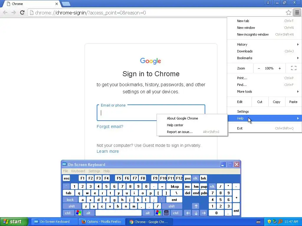Image resolution: width=302 pixels, height=226 pixels.
Task: Toggle fullscreen icon in Zoom row
Action: click(293, 68)
